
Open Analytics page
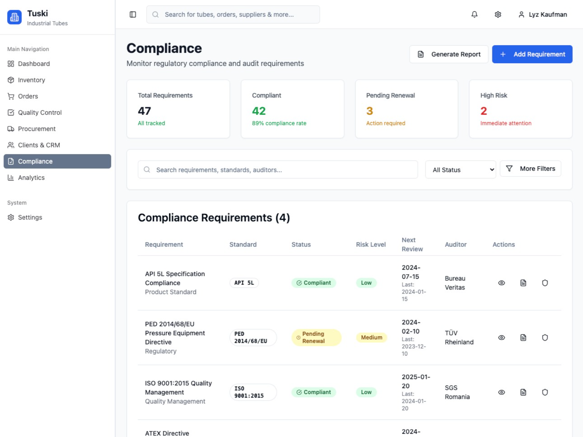57,177
